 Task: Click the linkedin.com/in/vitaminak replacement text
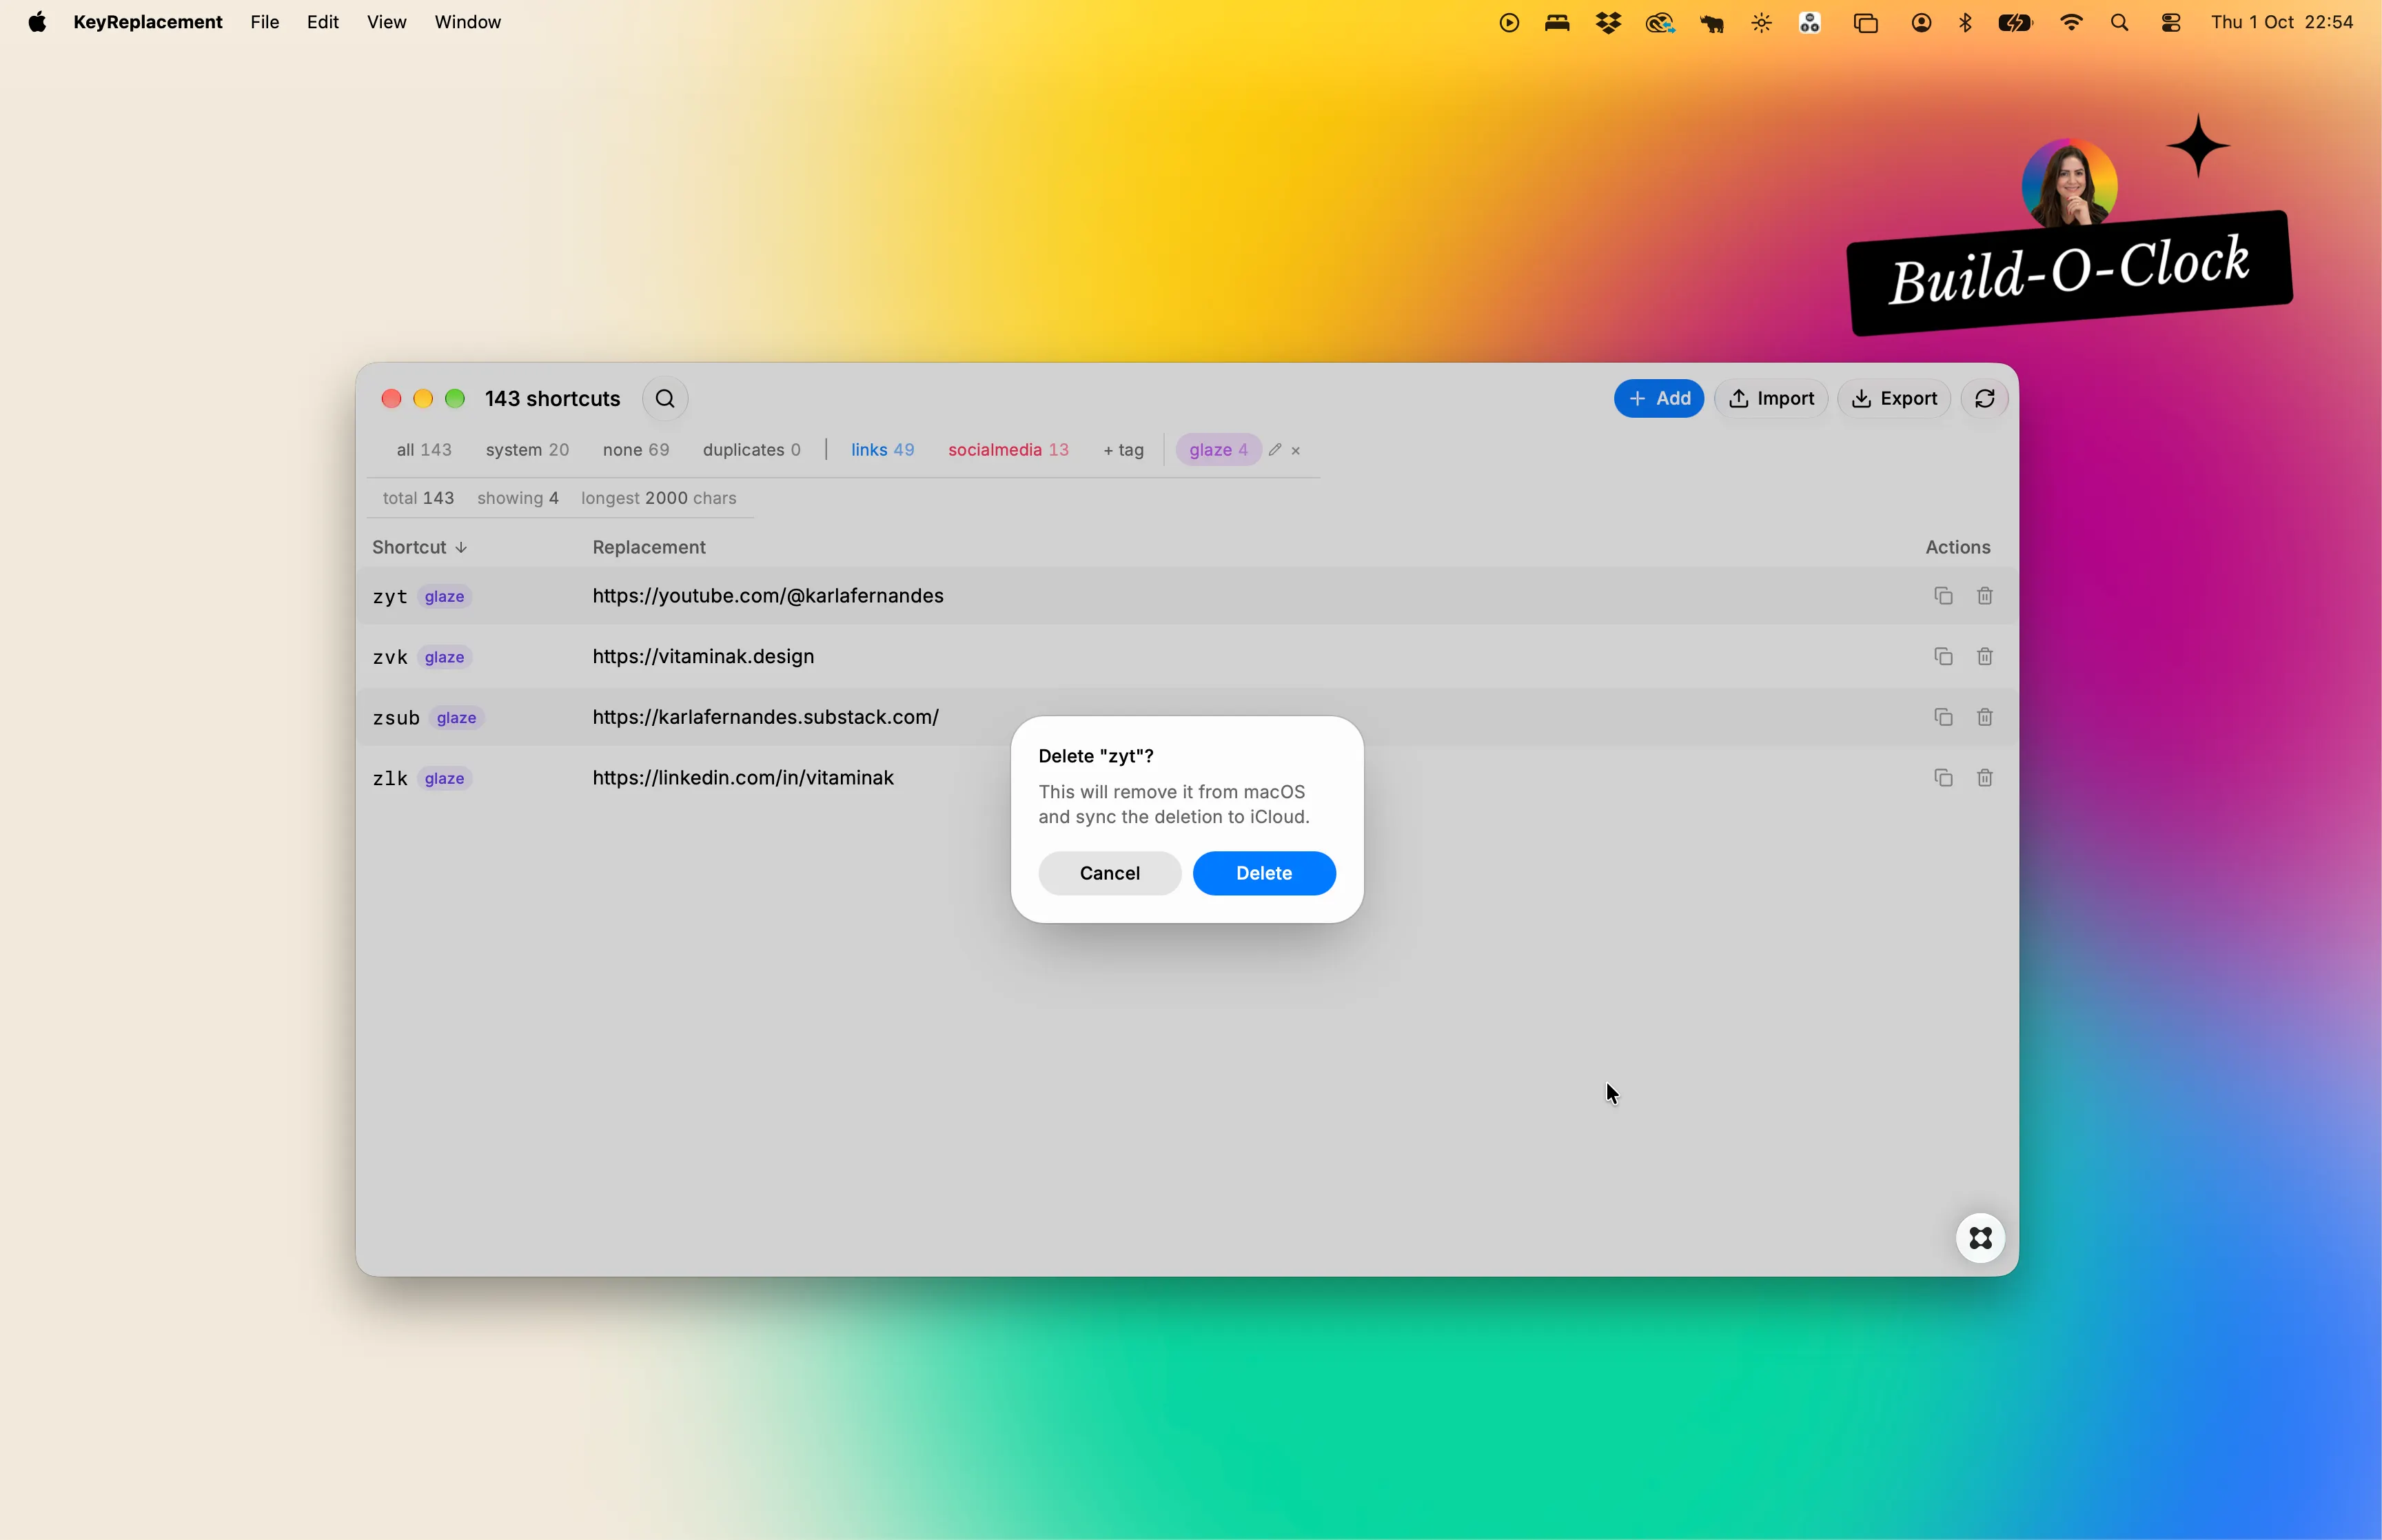(743, 778)
